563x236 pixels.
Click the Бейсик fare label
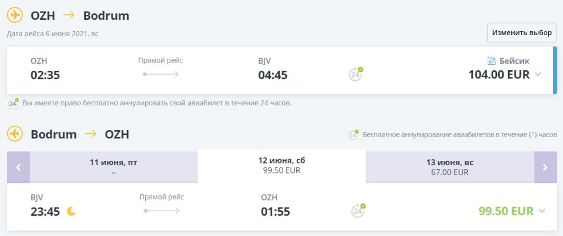(514, 61)
